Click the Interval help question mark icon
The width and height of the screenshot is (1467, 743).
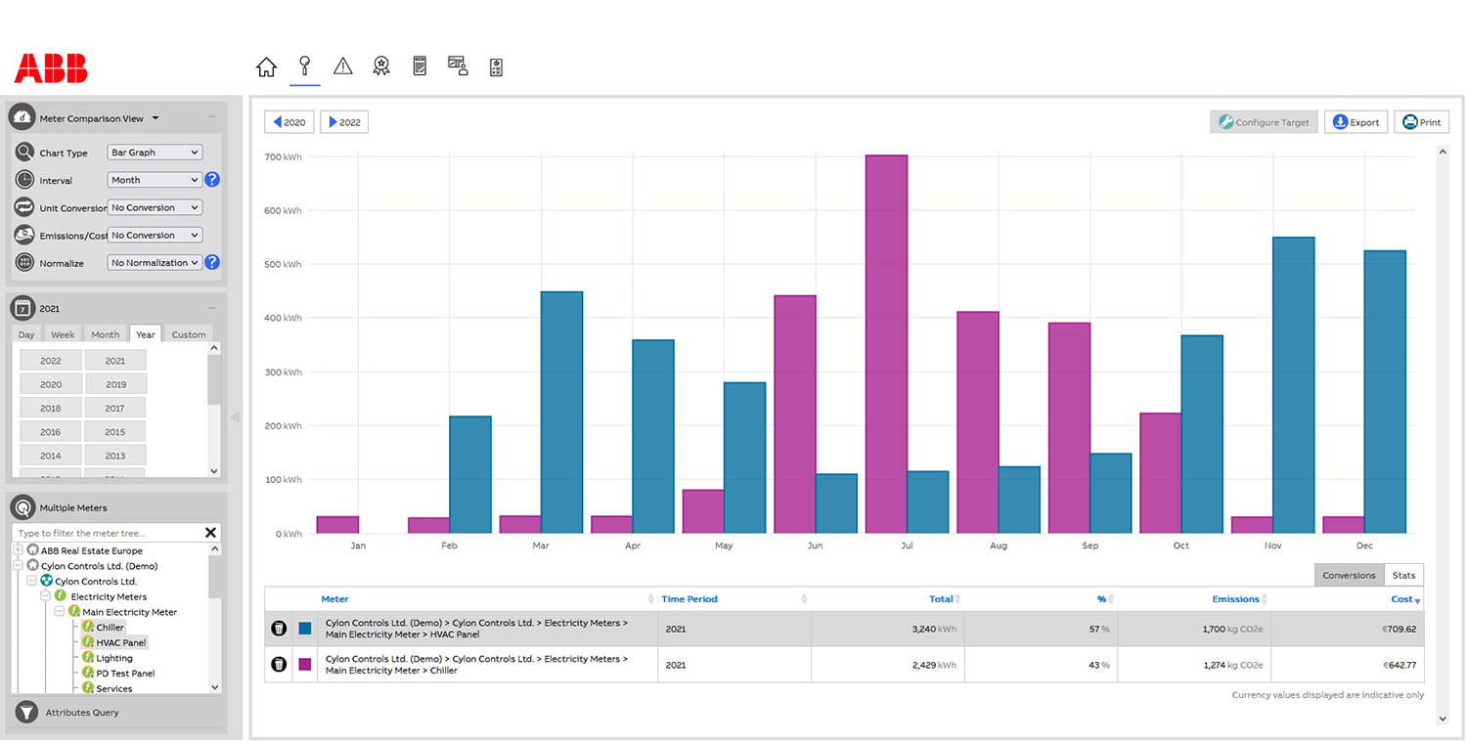(x=212, y=179)
